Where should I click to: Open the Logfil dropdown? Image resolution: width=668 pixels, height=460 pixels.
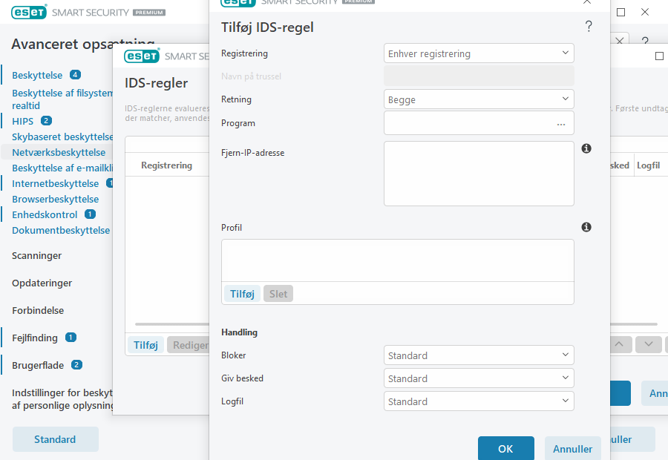tap(479, 401)
